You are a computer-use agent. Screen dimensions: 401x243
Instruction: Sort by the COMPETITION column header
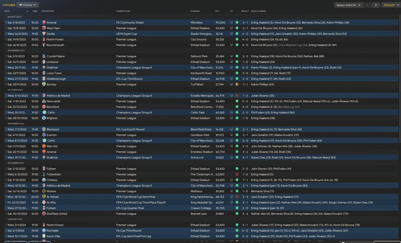[123, 11]
